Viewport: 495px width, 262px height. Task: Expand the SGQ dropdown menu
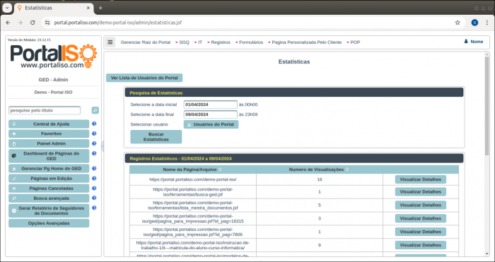coord(182,42)
